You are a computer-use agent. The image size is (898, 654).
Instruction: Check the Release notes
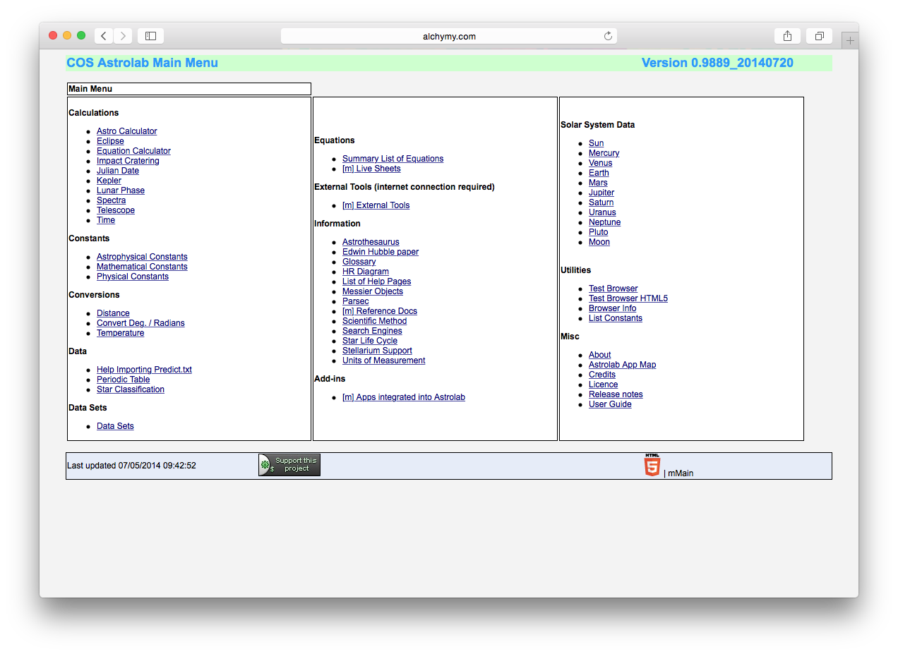[616, 394]
